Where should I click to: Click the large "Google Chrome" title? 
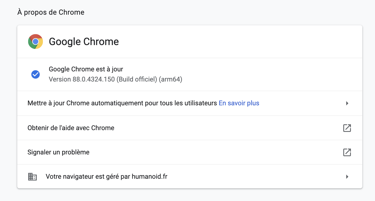point(84,42)
